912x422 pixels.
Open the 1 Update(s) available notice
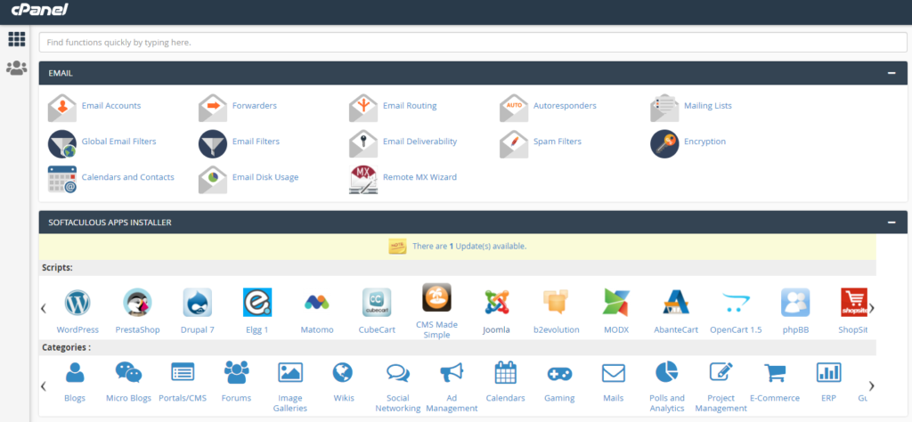(x=469, y=247)
